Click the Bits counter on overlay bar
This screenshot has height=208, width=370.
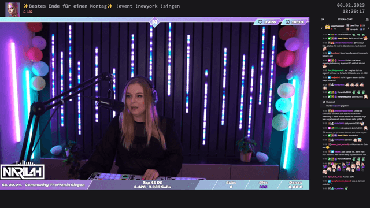(x=263, y=185)
